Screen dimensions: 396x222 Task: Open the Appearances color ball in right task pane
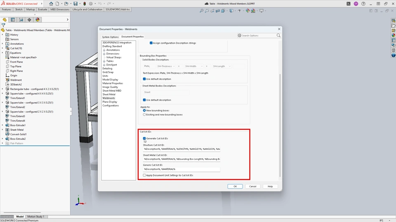coord(393,35)
